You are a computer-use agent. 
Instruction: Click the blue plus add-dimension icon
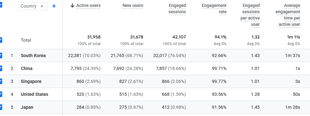click(x=54, y=6)
